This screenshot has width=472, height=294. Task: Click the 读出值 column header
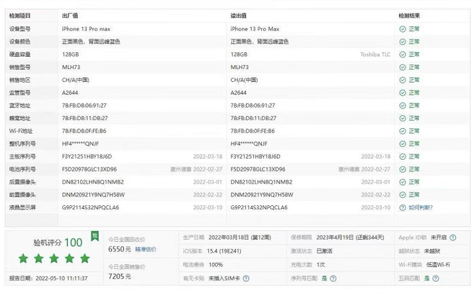coord(239,16)
